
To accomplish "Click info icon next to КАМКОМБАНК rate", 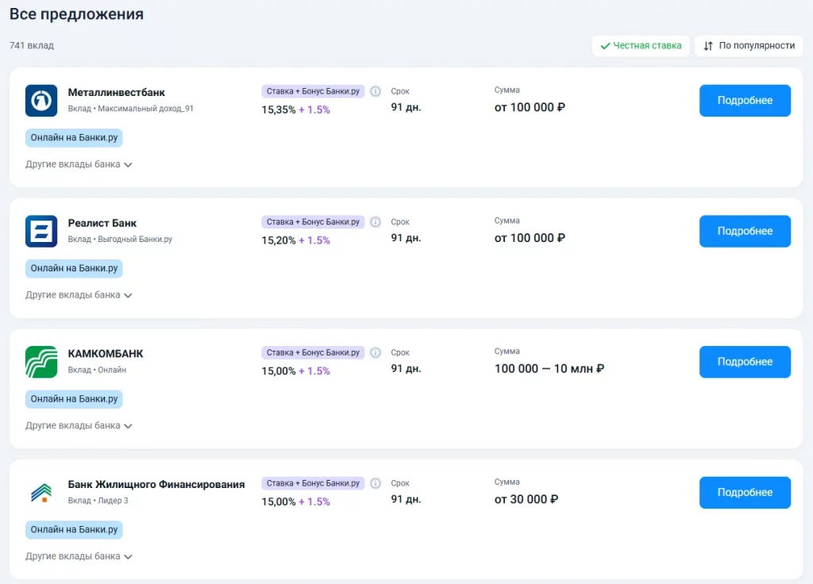I will tap(376, 352).
